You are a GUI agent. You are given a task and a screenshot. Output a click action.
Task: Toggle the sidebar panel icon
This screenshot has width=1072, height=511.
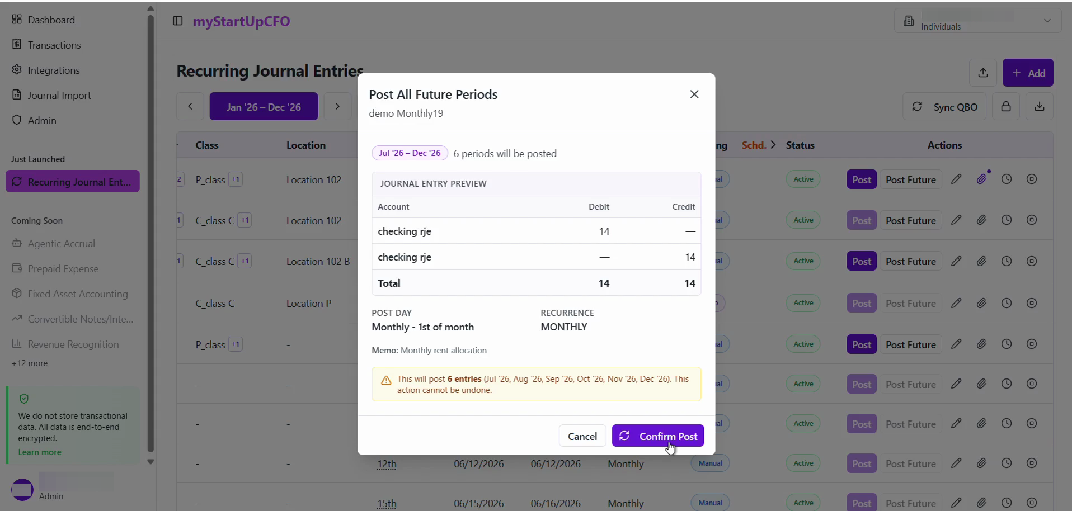click(x=178, y=21)
